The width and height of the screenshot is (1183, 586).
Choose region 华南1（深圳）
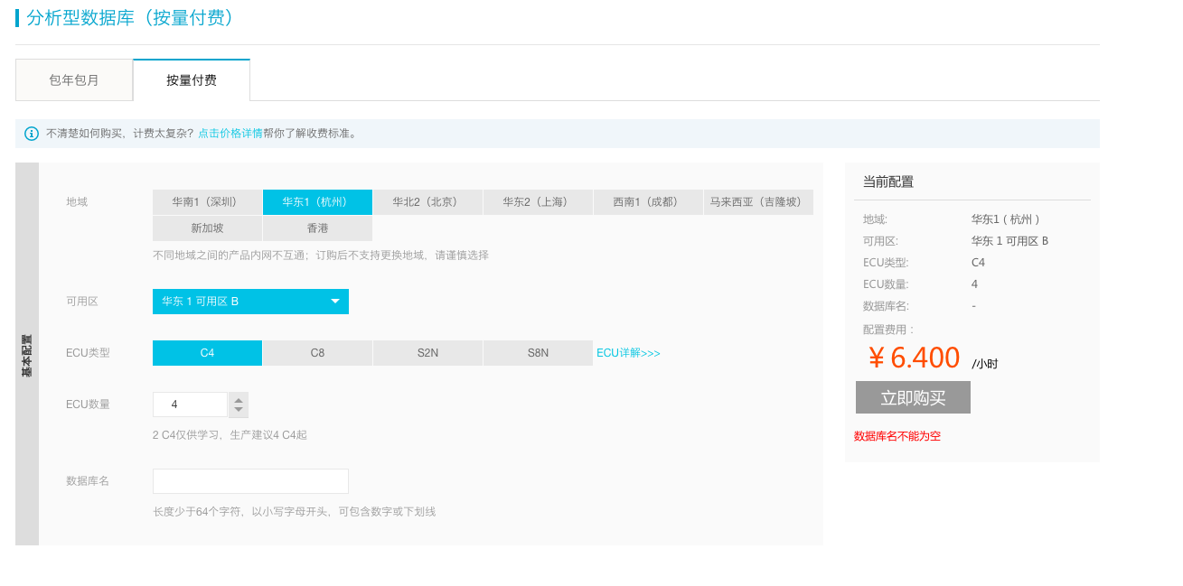[x=207, y=202]
